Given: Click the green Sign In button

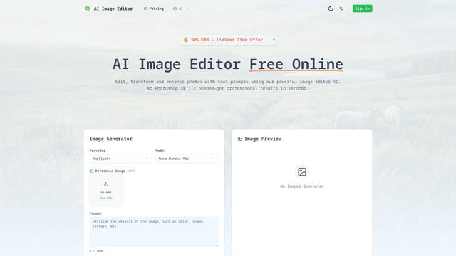Looking at the screenshot, I should tap(363, 9).
